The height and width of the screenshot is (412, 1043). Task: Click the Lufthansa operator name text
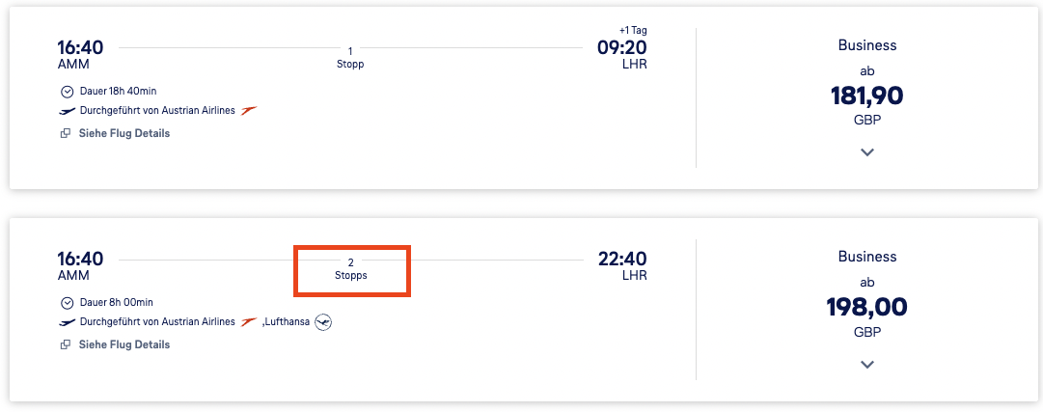pos(287,322)
